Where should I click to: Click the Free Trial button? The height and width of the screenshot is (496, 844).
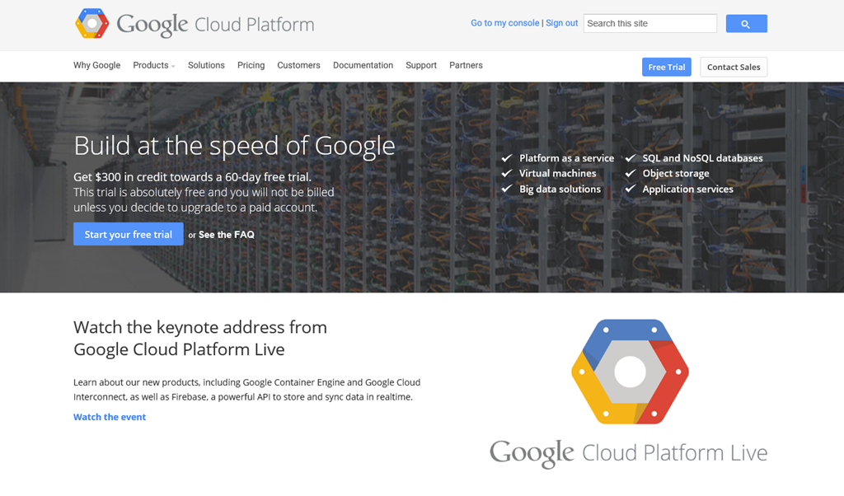click(x=666, y=68)
